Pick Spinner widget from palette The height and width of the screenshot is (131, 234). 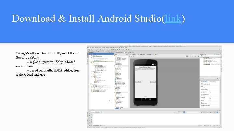coord(118,90)
